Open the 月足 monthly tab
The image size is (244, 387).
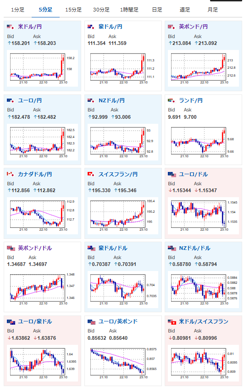[x=213, y=10]
